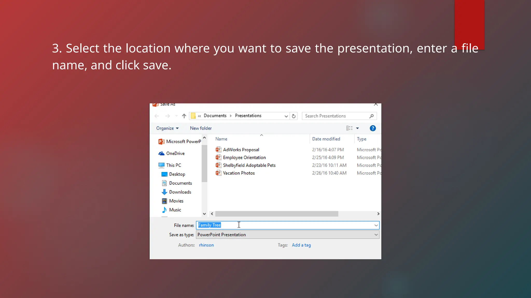Click the AdWorks Proposal PowerPoint icon
The width and height of the screenshot is (531, 298).
point(219,150)
